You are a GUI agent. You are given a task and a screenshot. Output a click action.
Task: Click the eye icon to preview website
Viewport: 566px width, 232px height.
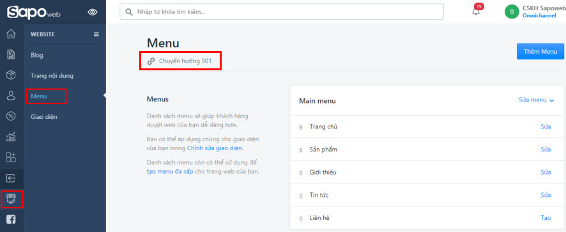click(93, 12)
